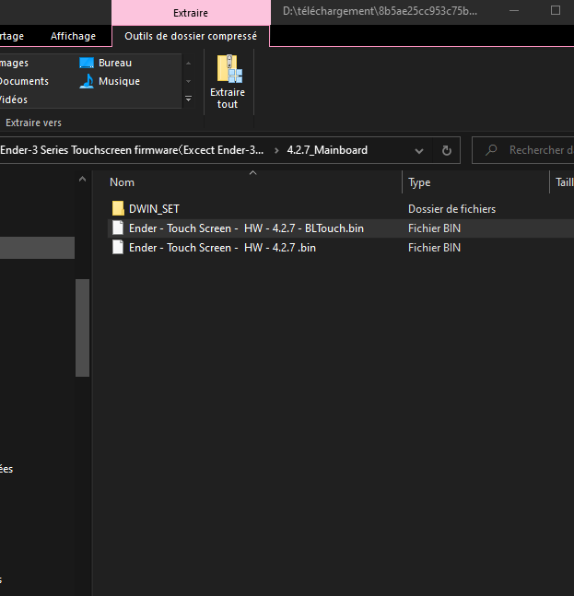Image resolution: width=574 pixels, height=596 pixels.
Task: Open Outils de dossier compressé tab
Action: click(x=191, y=36)
